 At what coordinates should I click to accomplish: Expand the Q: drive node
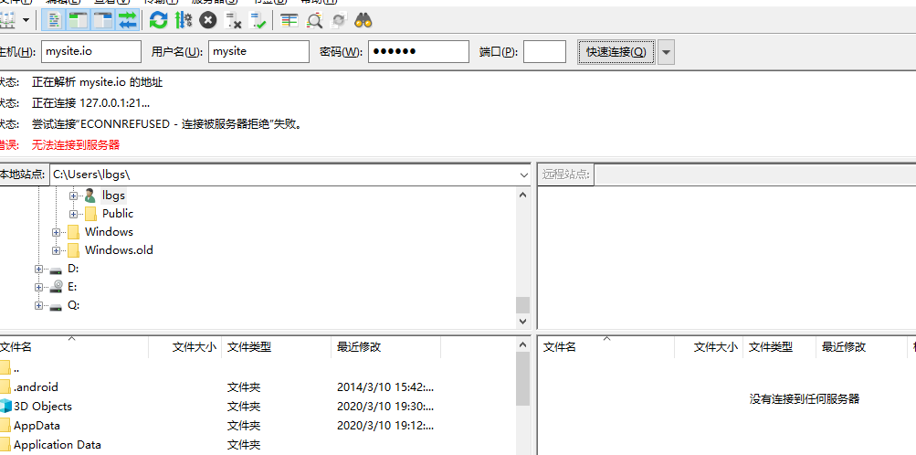[x=38, y=305]
